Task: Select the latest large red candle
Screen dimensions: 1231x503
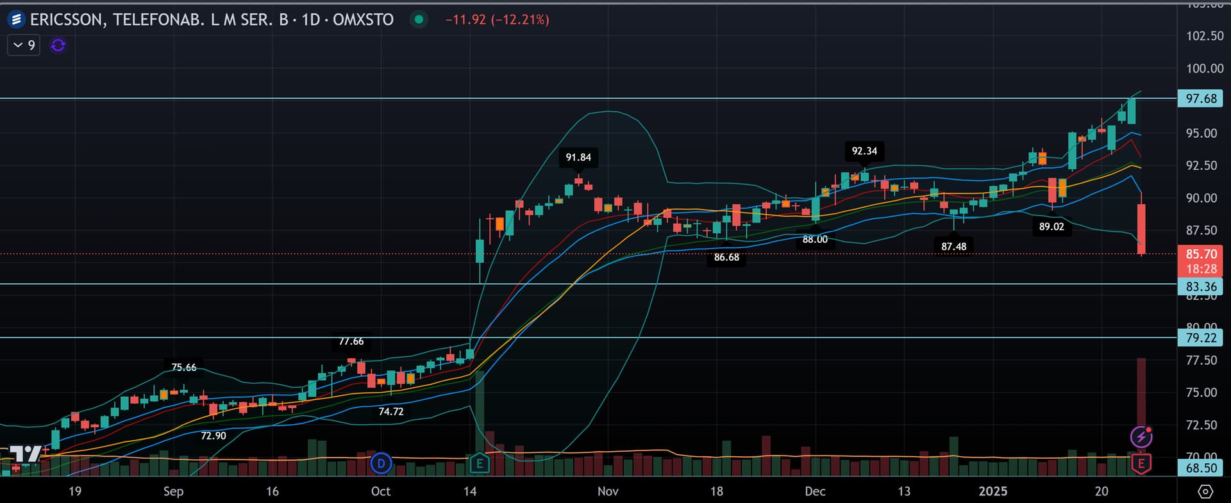Action: click(1141, 229)
